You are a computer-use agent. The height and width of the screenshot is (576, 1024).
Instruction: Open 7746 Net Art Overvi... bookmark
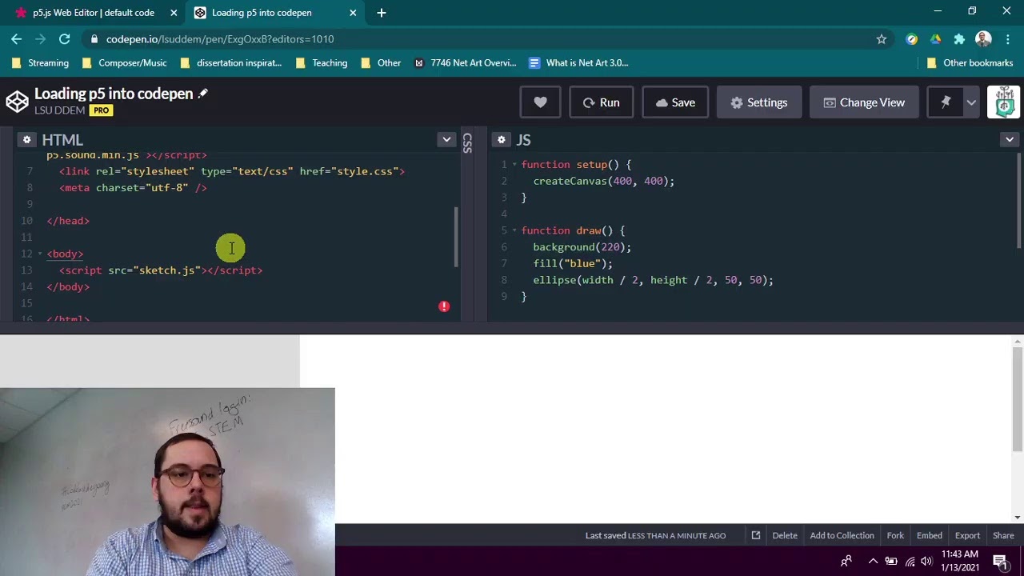click(465, 62)
